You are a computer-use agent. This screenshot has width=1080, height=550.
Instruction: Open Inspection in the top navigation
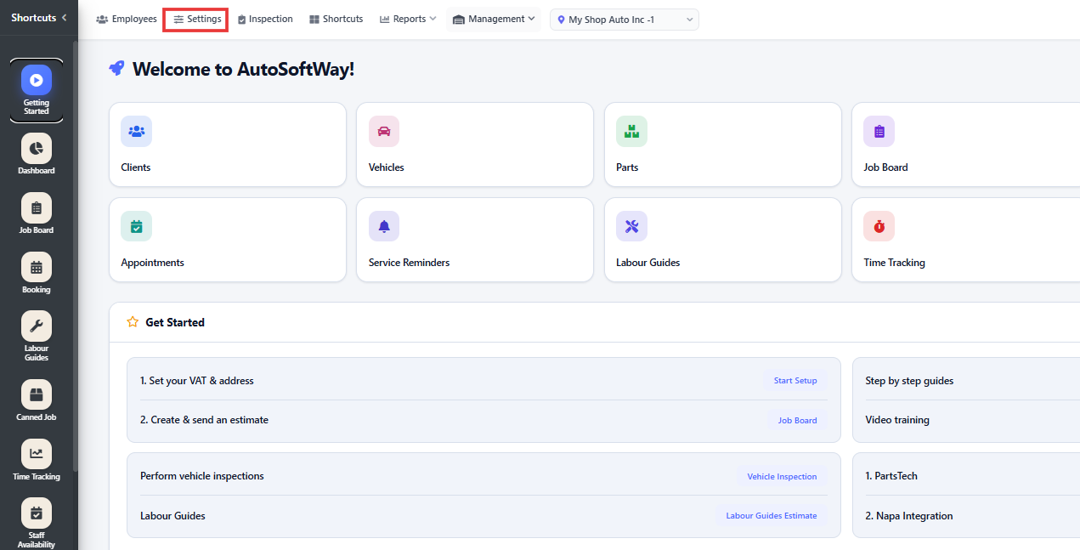point(265,19)
